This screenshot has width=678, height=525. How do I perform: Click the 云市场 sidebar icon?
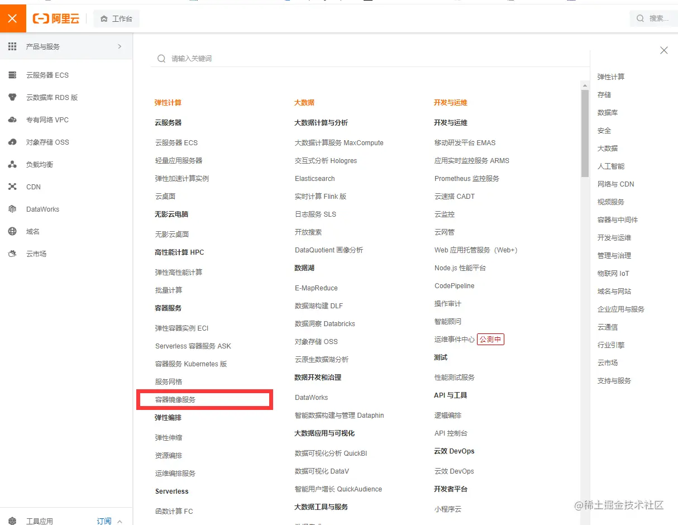12,254
